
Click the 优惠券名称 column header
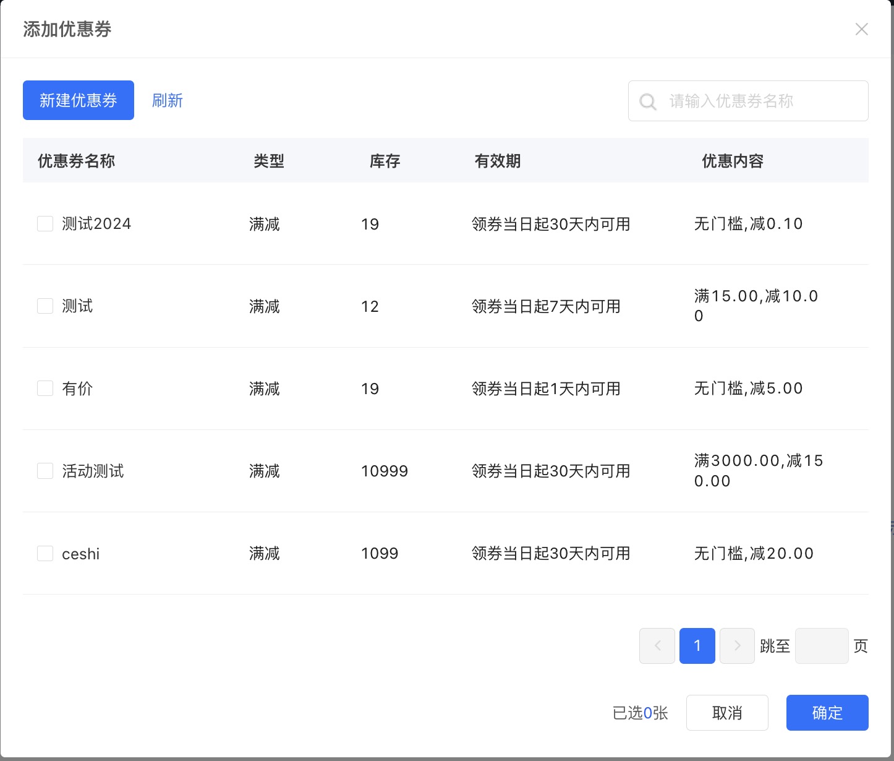point(76,161)
